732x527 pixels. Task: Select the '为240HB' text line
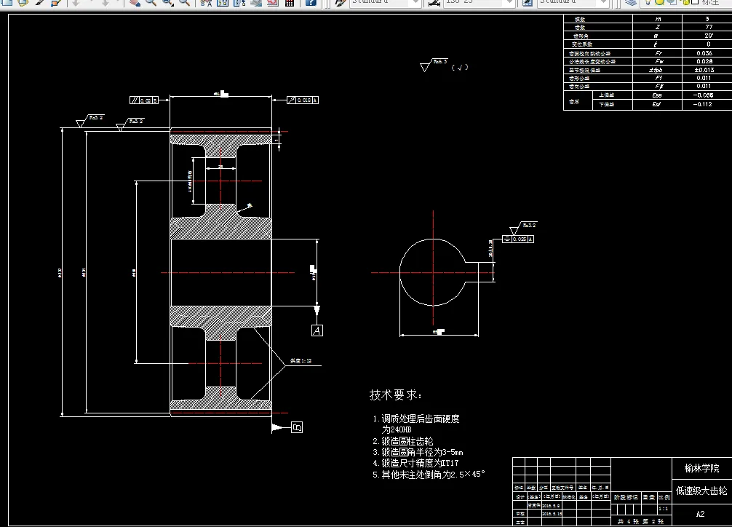(x=397, y=429)
